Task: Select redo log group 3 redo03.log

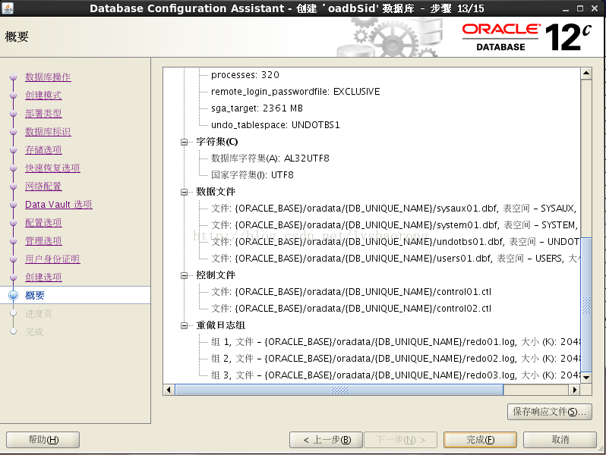Action: pyautogui.click(x=395, y=375)
